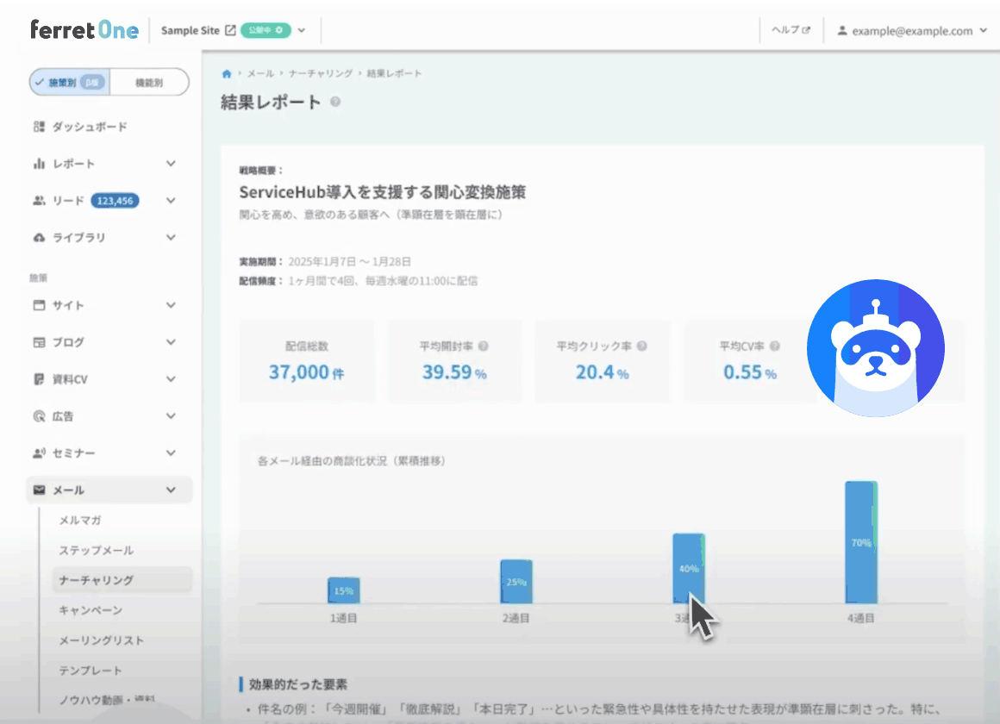Click the home icon in breadcrumb
This screenshot has height=724, width=1000.
(x=227, y=74)
